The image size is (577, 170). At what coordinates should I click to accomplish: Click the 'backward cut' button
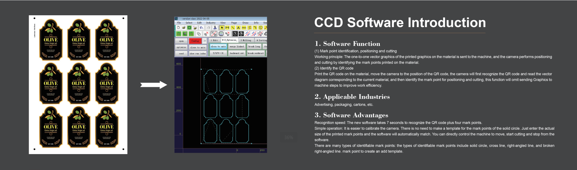pos(237,53)
